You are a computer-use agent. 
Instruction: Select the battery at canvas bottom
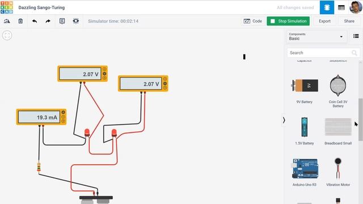pos(96,199)
